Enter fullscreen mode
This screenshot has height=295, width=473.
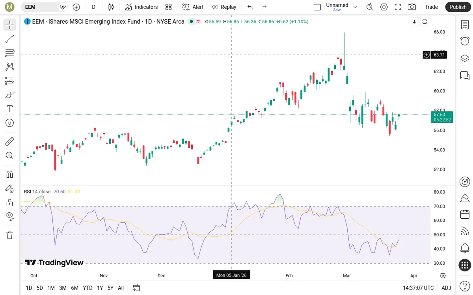click(x=398, y=7)
